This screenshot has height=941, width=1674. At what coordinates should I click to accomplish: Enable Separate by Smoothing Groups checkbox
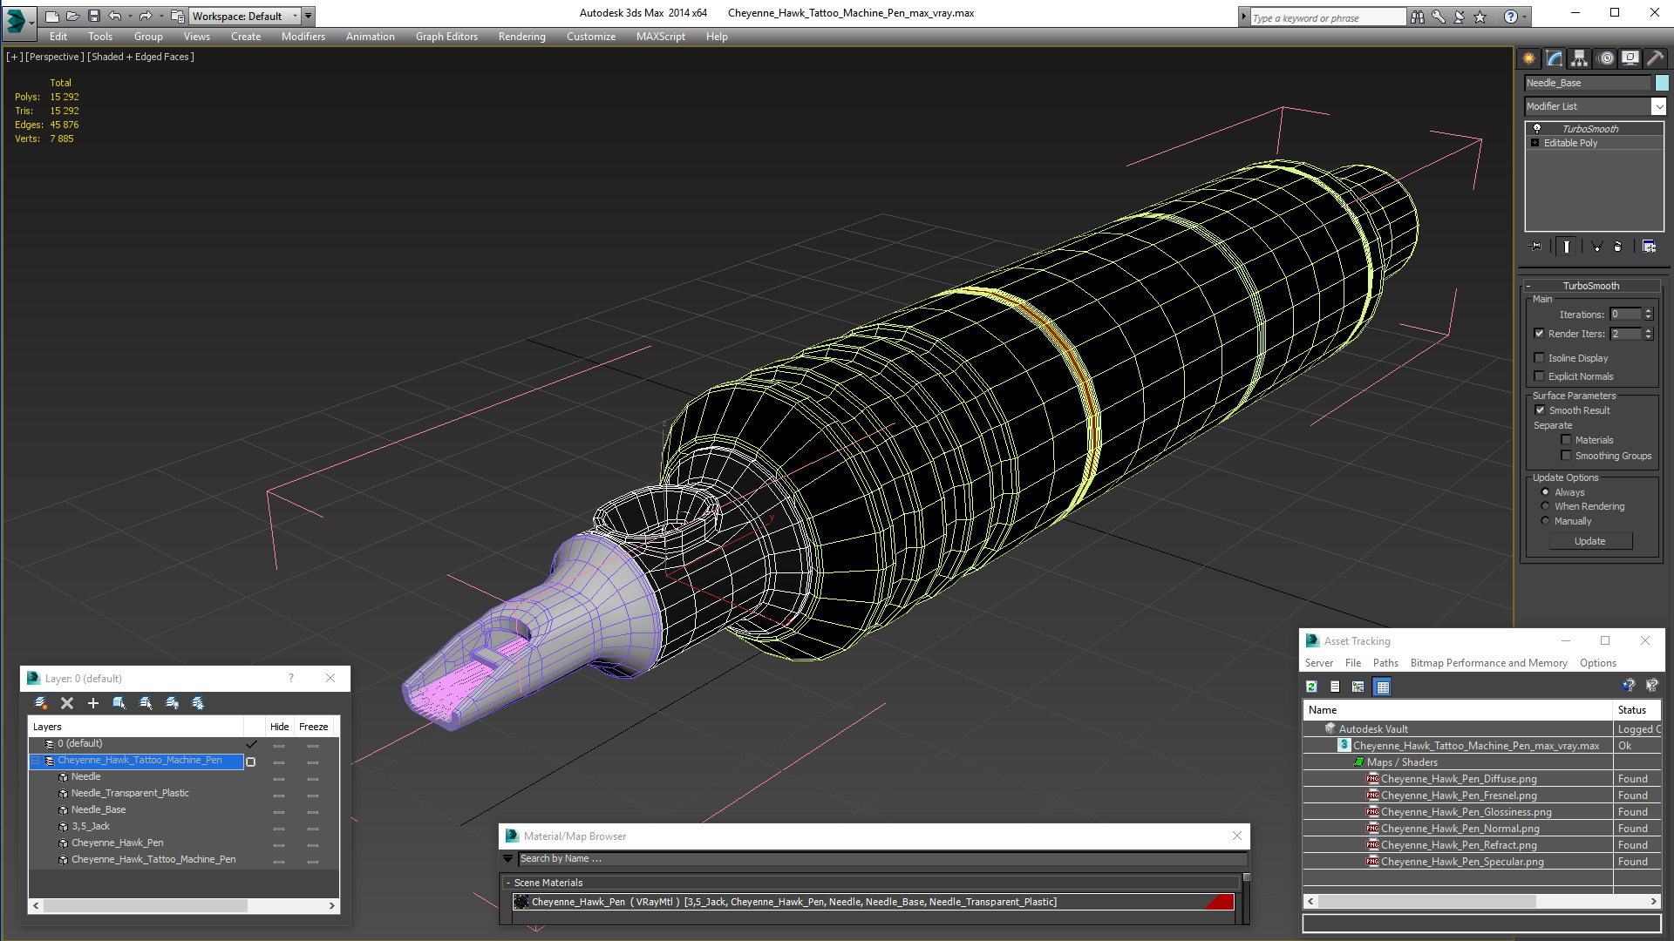coord(1566,455)
